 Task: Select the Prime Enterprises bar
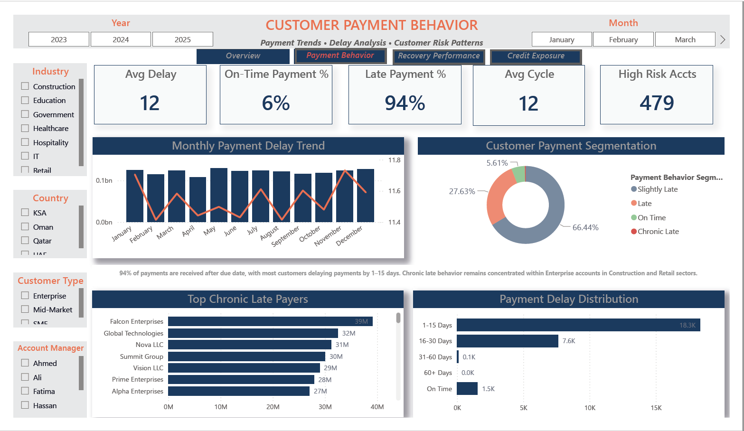241,379
